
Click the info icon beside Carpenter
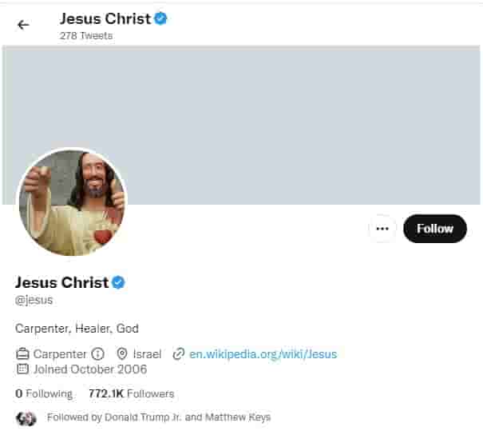[97, 353]
